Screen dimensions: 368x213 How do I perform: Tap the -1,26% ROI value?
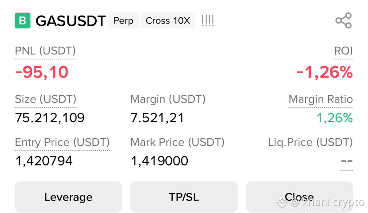tap(324, 72)
